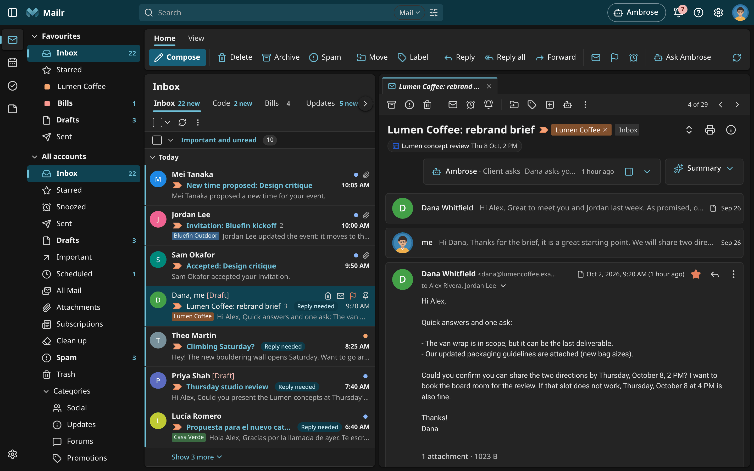Click Ask Ambrose in the ribbon

682,57
